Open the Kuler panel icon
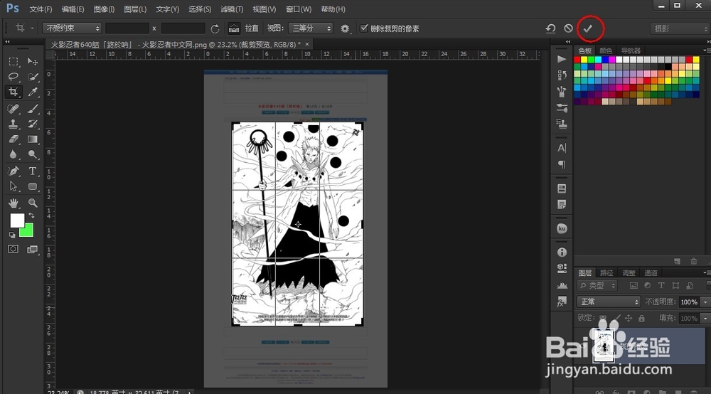Image resolution: width=711 pixels, height=394 pixels. click(562, 228)
